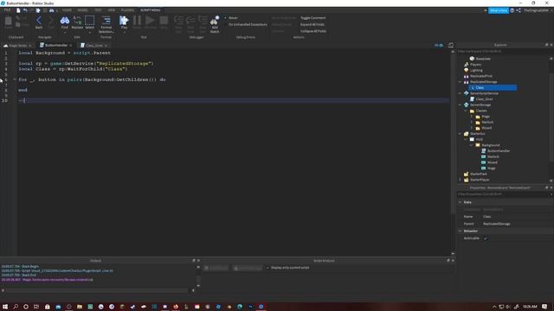Click Toggle Comment action
Image resolution: width=554 pixels, height=311 pixels.
click(313, 18)
